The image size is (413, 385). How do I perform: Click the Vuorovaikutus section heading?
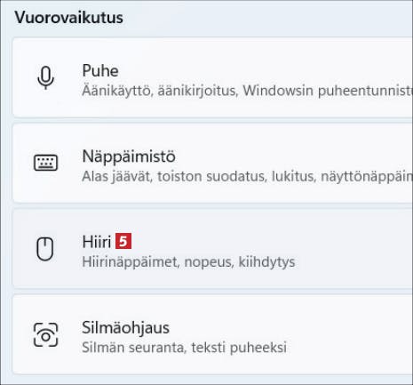coord(68,18)
